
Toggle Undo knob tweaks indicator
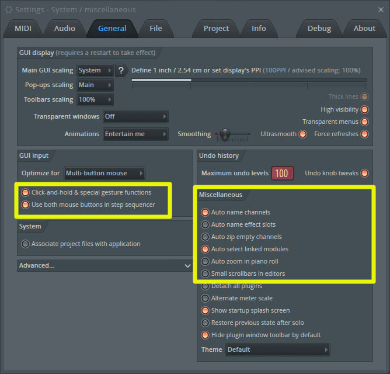click(x=364, y=173)
